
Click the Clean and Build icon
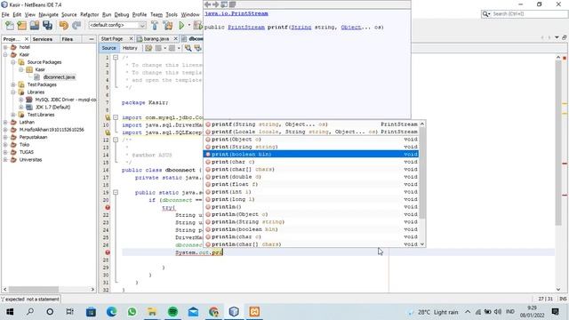pyautogui.click(x=168, y=26)
